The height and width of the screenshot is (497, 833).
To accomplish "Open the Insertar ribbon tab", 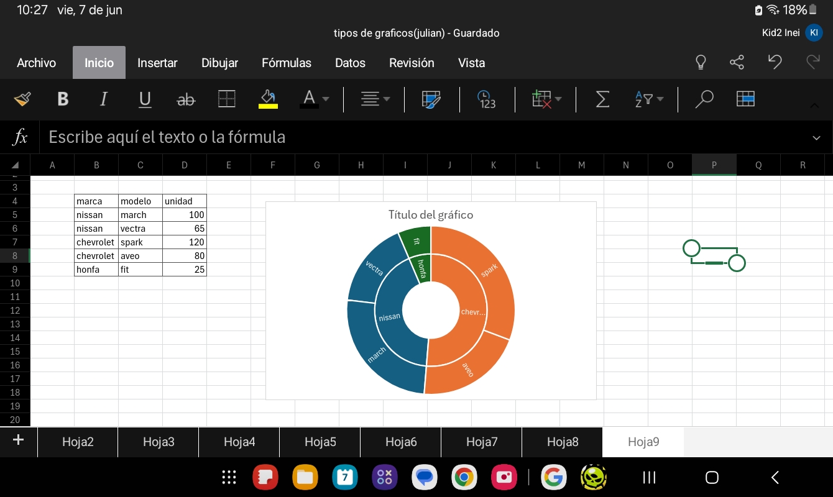I will point(157,63).
